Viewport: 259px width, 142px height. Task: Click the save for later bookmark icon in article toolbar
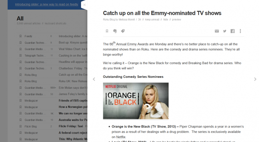coord(107,31)
